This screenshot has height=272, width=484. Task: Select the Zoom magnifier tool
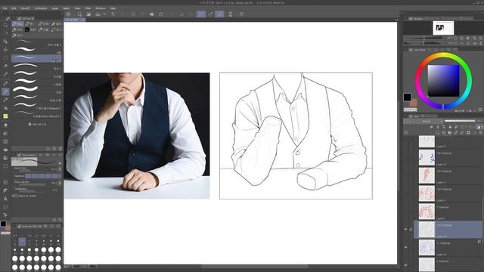[x=5, y=25]
